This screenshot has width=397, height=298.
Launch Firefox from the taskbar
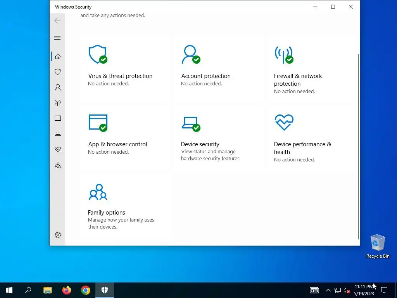67,290
